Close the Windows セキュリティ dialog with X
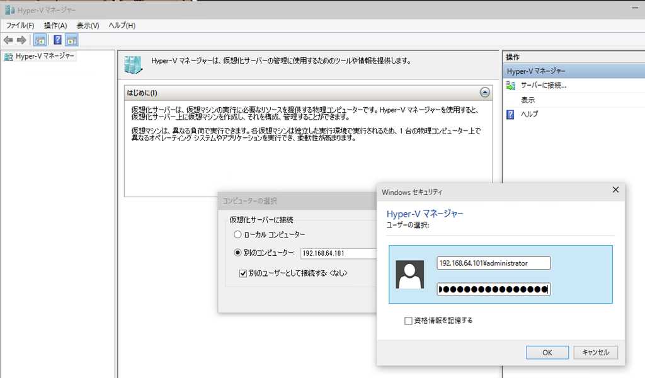Screen dimensions: 645x378 point(615,190)
